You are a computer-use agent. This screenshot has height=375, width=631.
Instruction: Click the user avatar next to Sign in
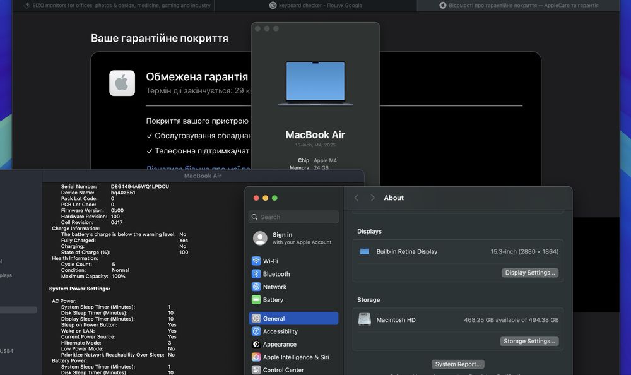[x=260, y=238]
